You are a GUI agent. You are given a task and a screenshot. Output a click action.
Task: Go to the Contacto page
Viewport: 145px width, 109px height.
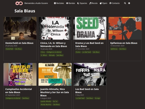114,3
